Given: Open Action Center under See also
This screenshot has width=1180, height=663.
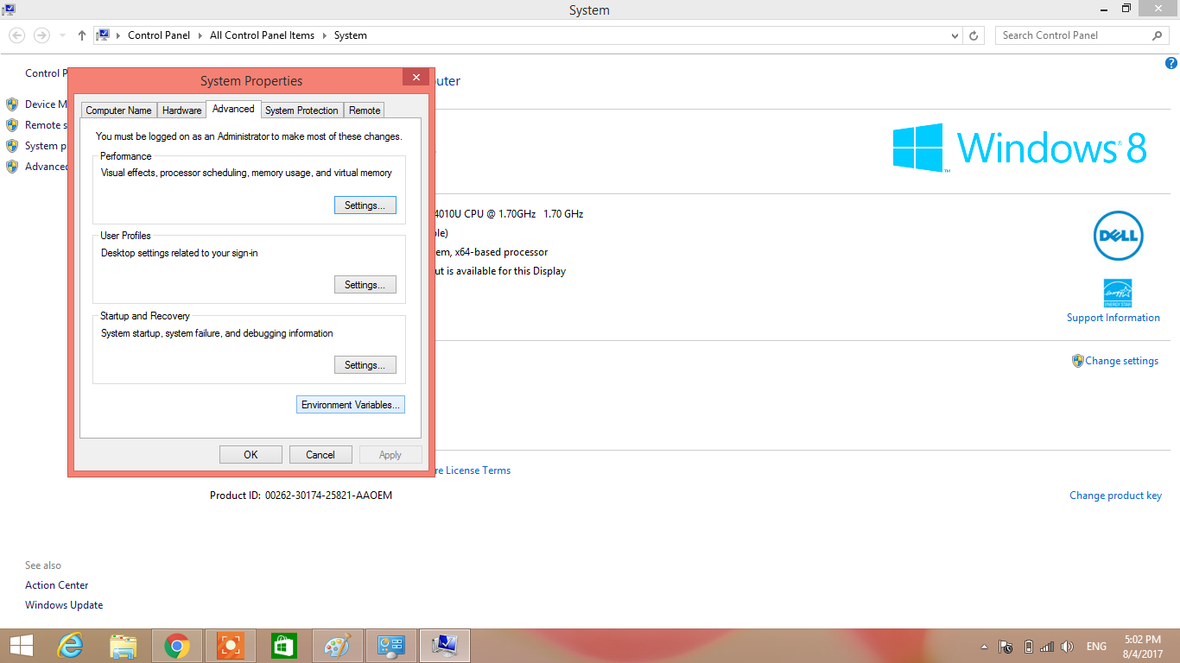Looking at the screenshot, I should tap(57, 585).
